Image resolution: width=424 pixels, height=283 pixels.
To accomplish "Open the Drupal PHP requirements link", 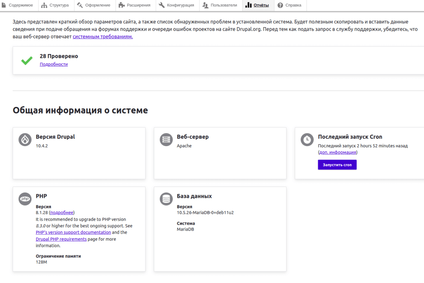I will tap(61, 239).
